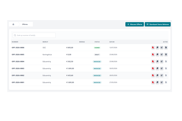Download PDF for OFF-2026-0002
Viewport: 182px width, 121px height.
pos(153,75)
